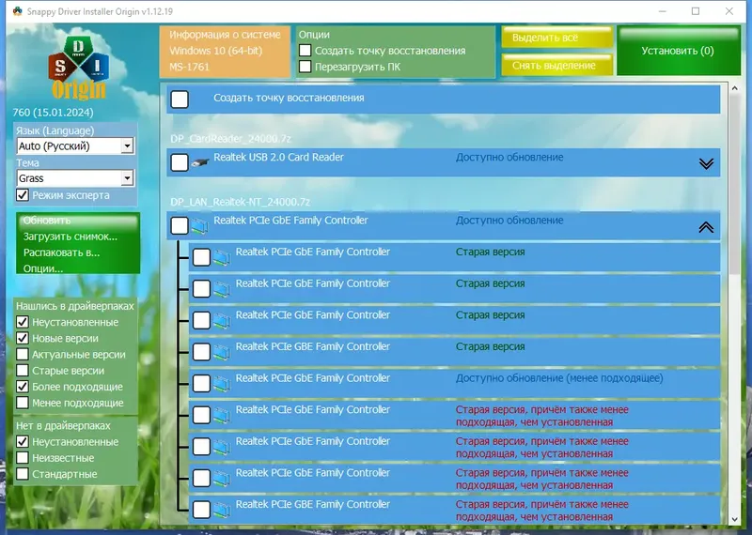This screenshot has height=535, width=752.
Task: Choose 'Распаковать в...'
Action: 61,252
